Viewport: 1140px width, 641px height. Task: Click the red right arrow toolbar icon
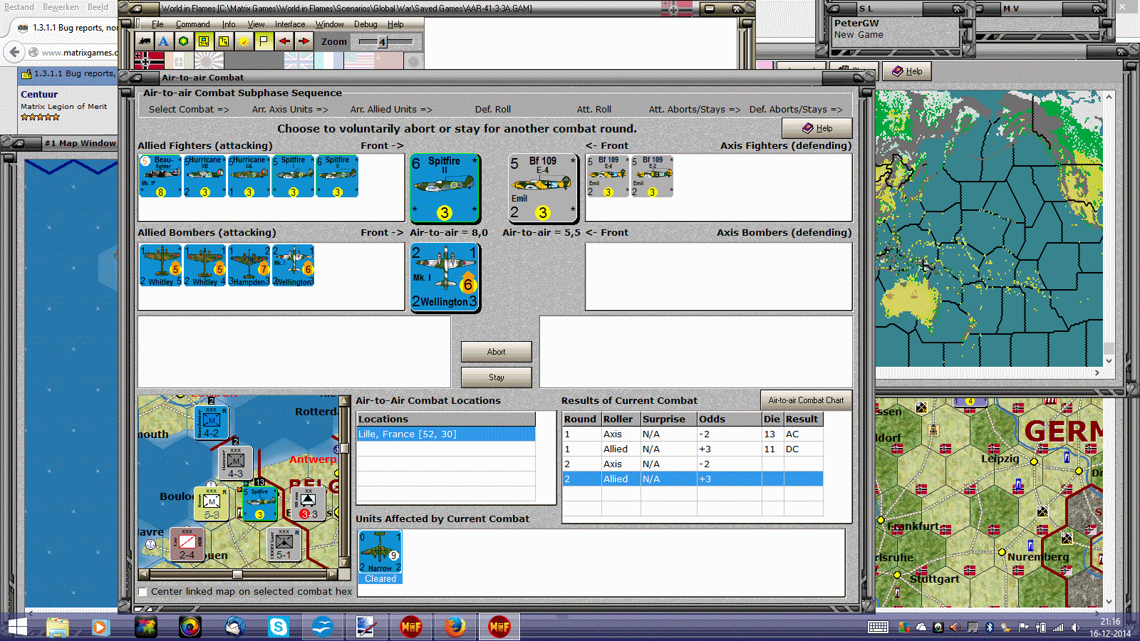tap(304, 41)
